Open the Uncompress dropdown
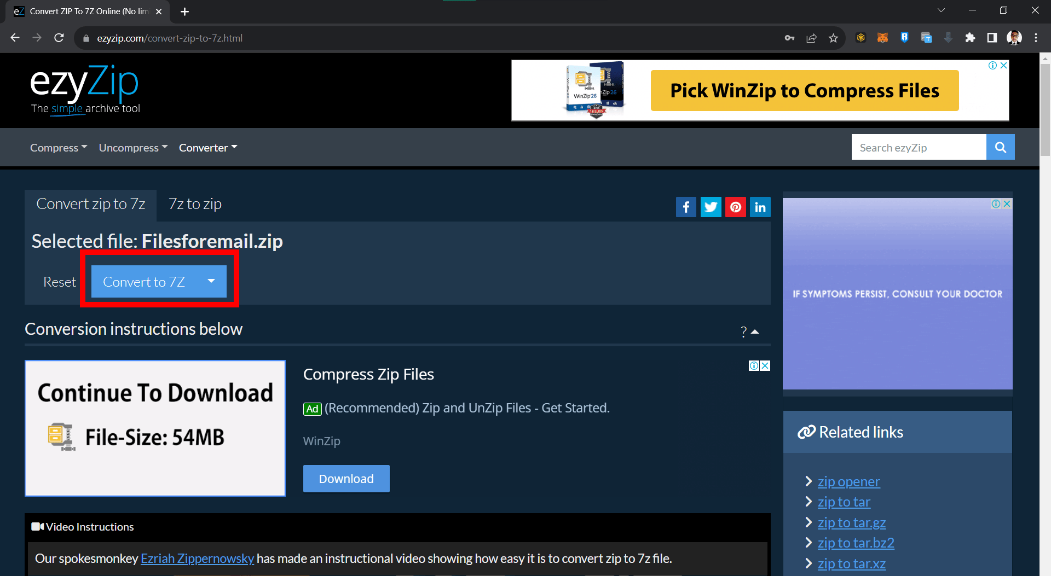Image resolution: width=1051 pixels, height=576 pixels. [132, 147]
